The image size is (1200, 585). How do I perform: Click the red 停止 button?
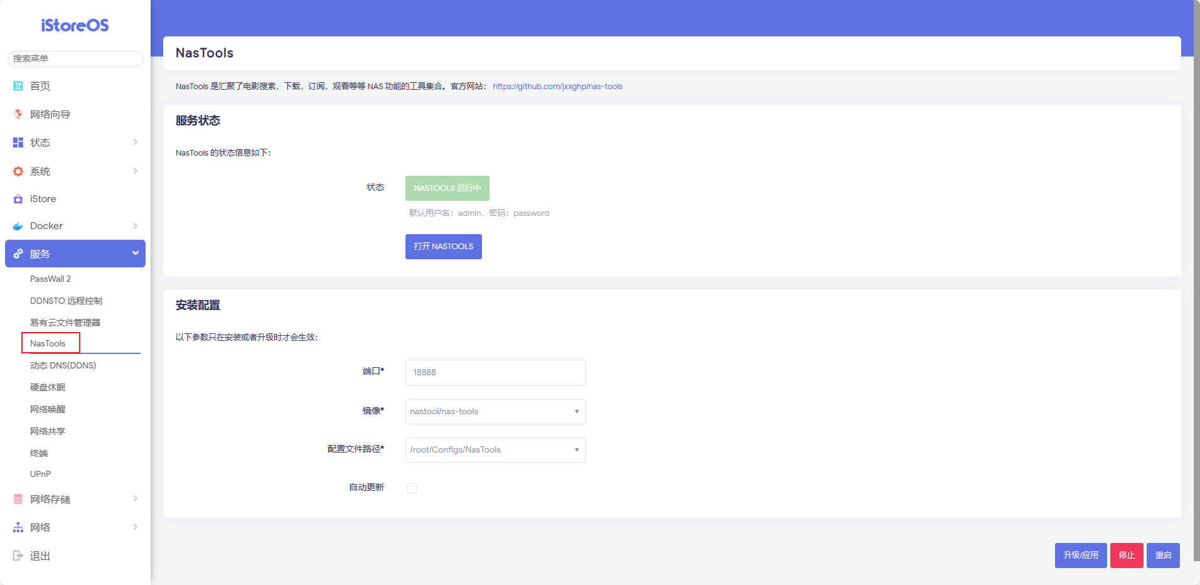coord(1126,555)
